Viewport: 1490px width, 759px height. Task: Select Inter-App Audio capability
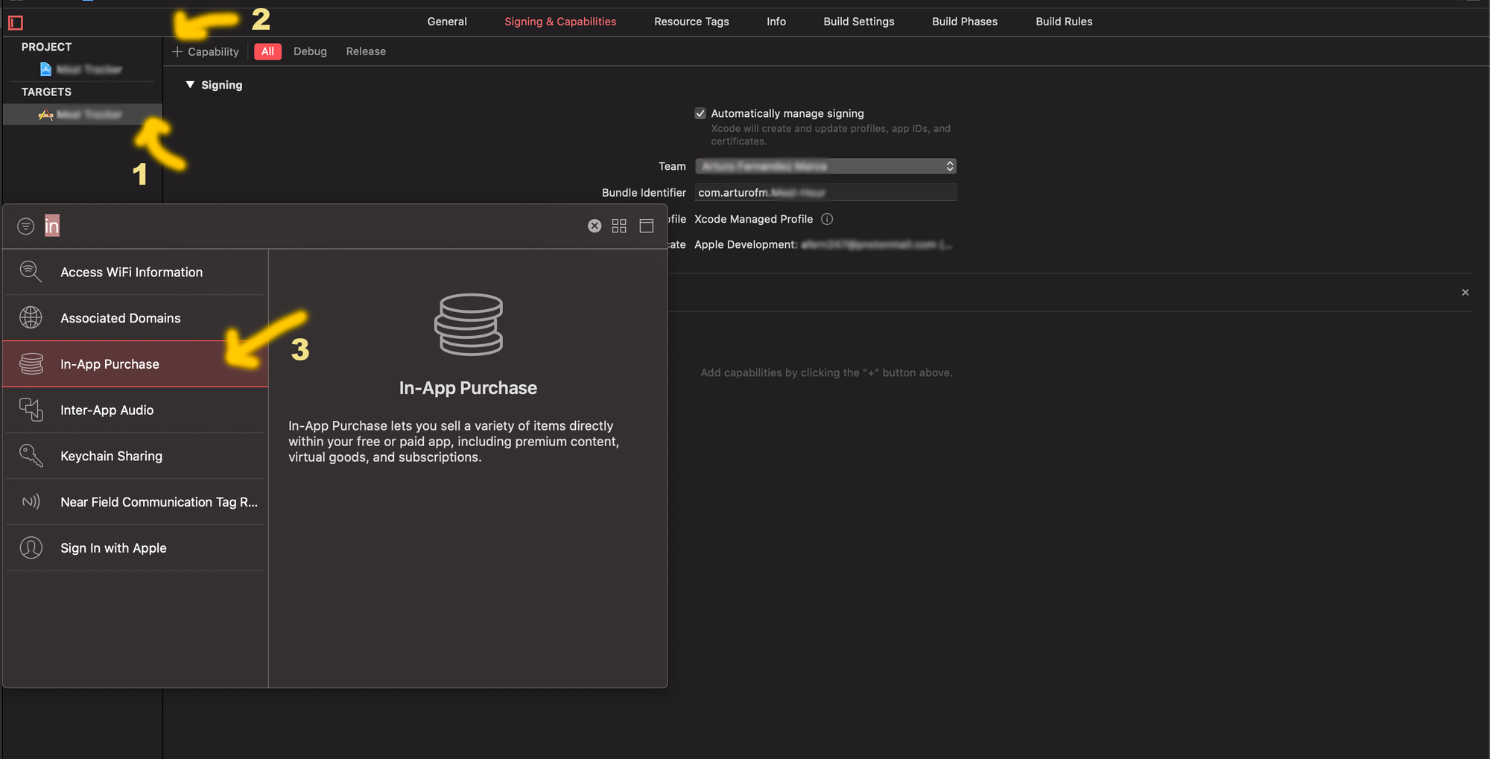pos(135,410)
